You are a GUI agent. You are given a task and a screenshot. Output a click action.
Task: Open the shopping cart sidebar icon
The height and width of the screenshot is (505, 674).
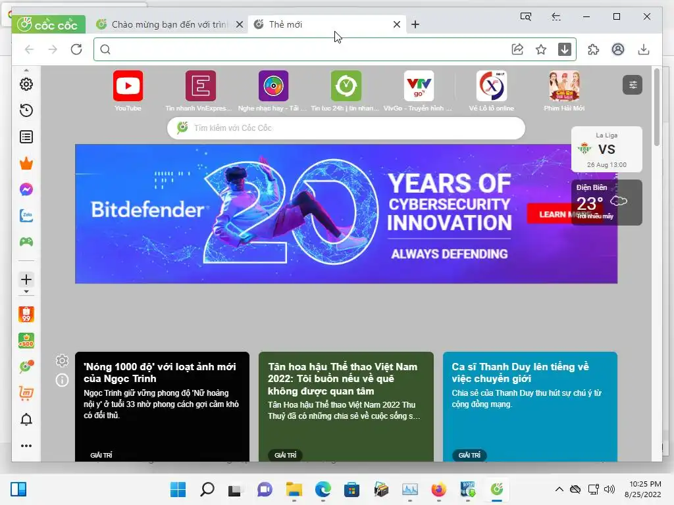[x=26, y=393]
